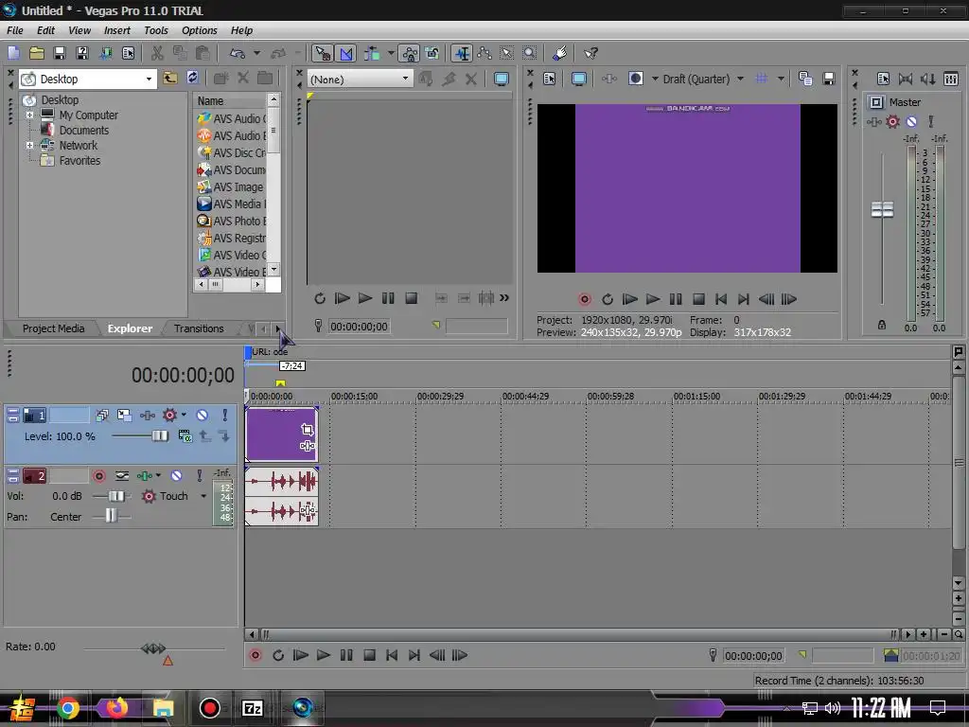
Task: Go to start in preview transport
Action: [720, 299]
